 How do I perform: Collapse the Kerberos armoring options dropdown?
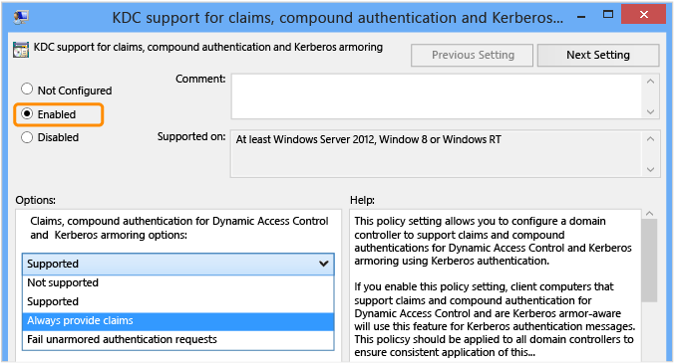pos(177,264)
